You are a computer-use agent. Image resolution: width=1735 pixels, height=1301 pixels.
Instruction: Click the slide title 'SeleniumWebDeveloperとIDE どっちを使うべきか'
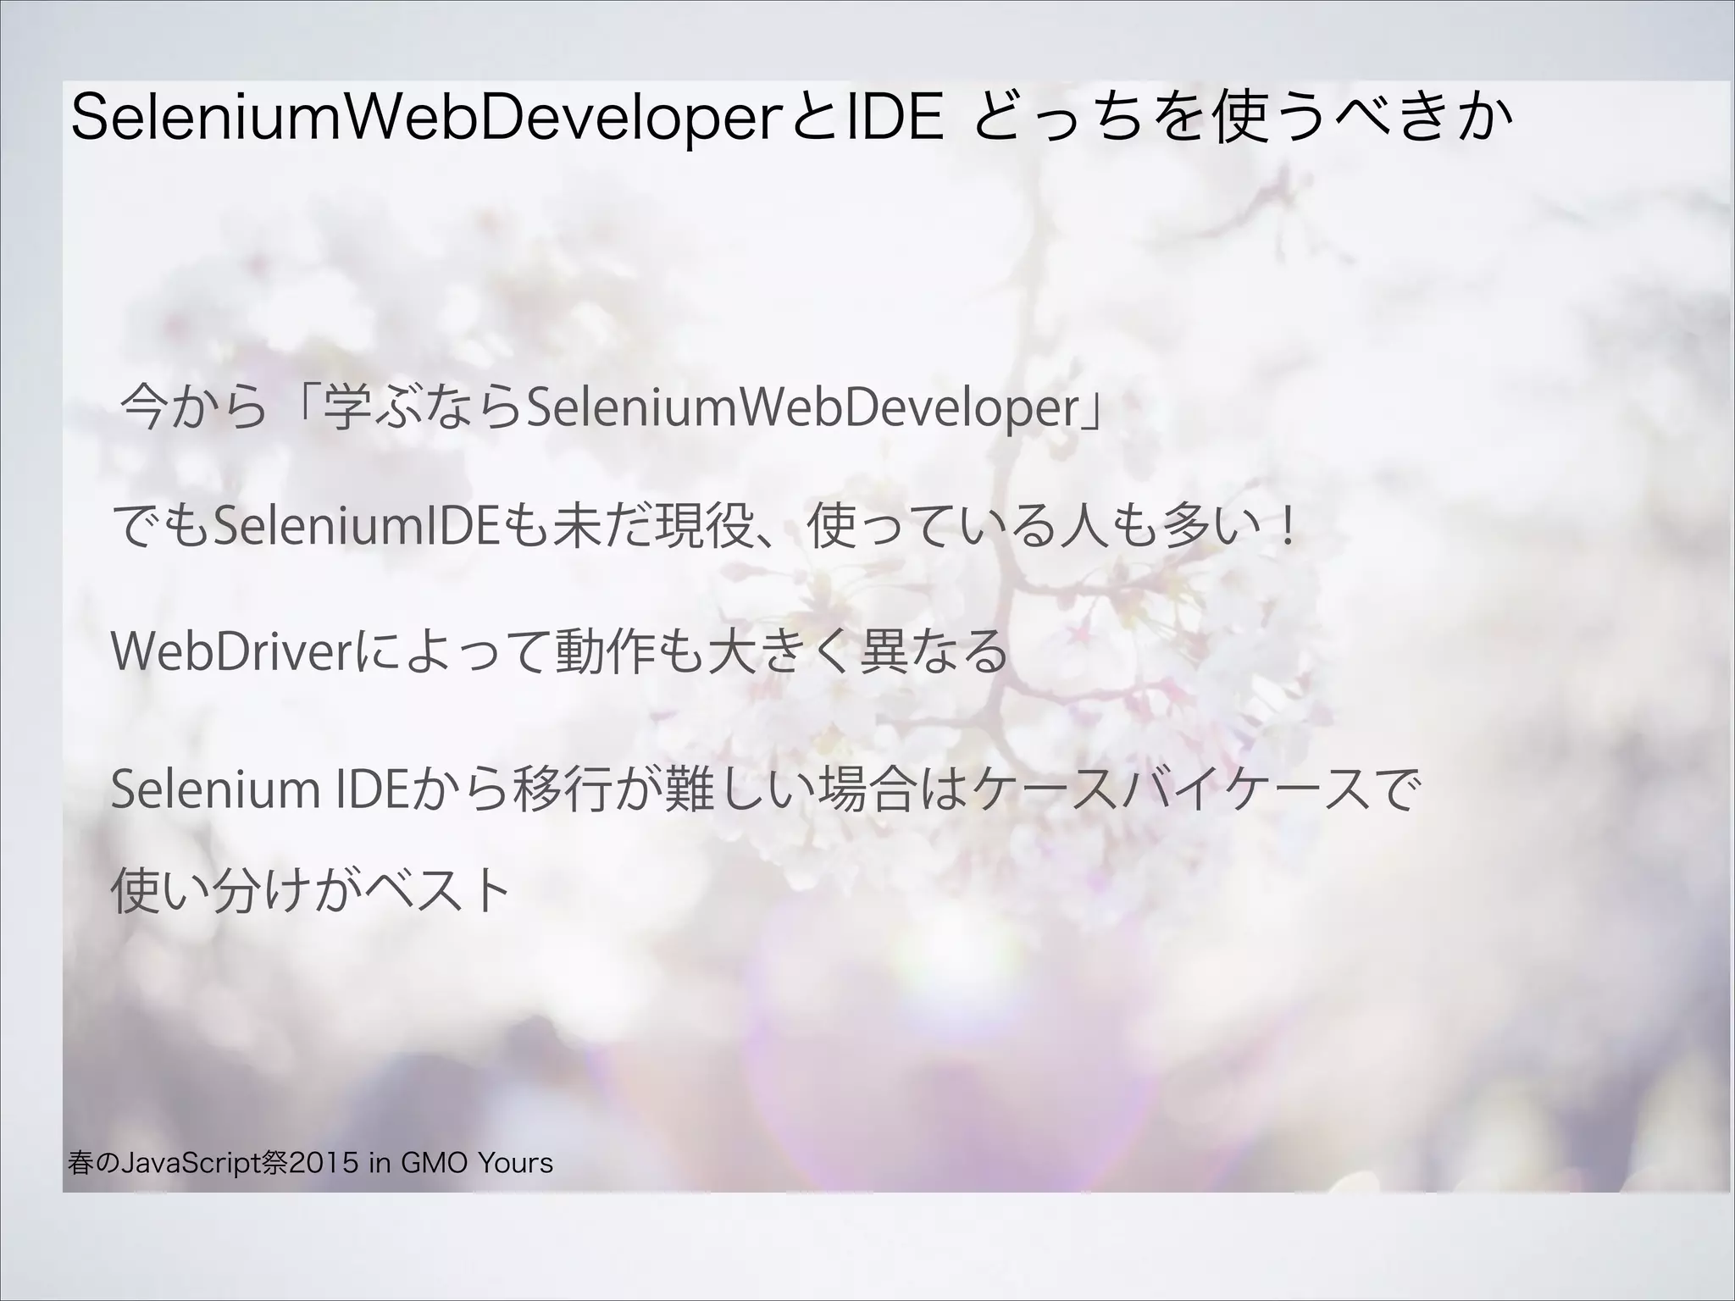[x=792, y=119]
